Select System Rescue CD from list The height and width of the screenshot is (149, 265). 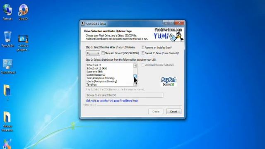96,74
